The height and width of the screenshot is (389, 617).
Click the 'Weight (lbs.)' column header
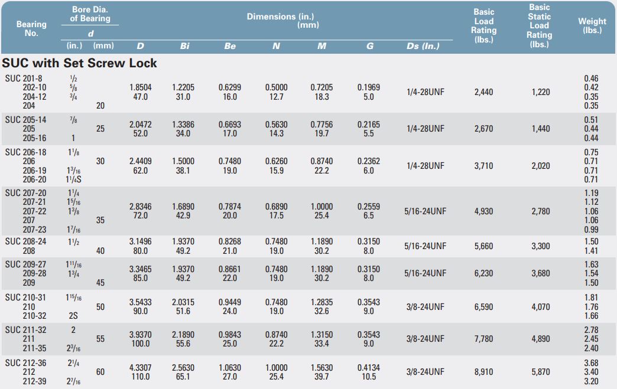[x=592, y=25]
